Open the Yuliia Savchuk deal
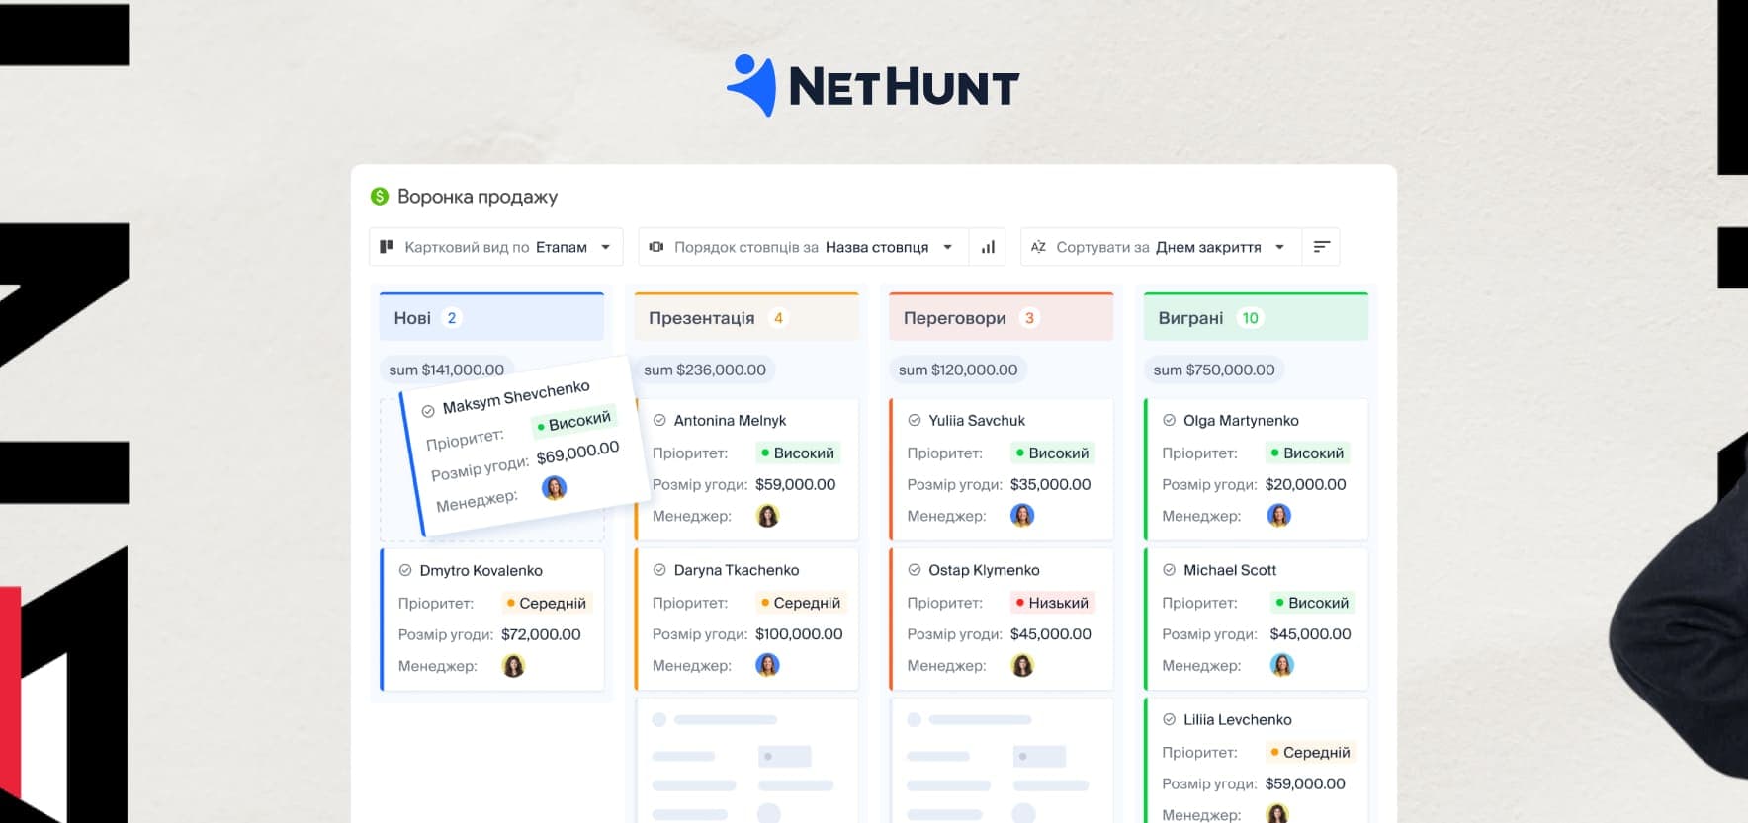This screenshot has height=823, width=1748. coord(977,420)
